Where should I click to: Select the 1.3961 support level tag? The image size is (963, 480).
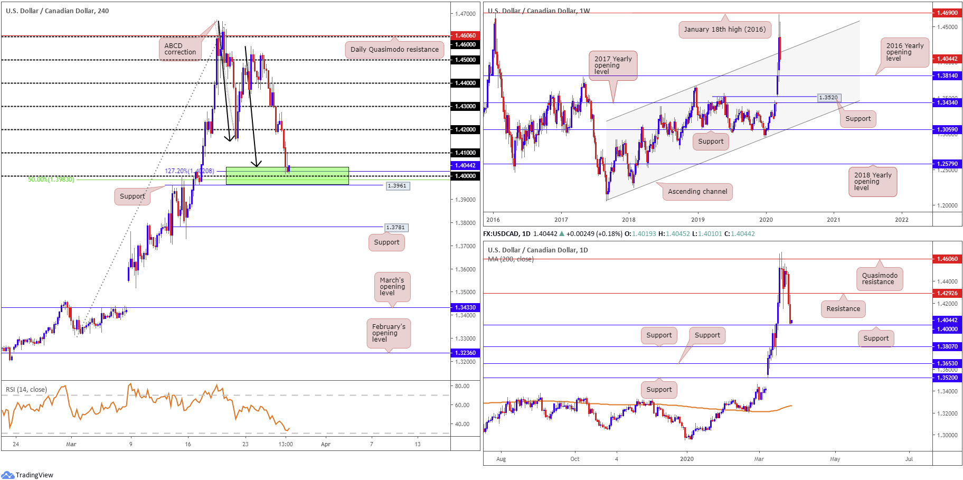397,186
